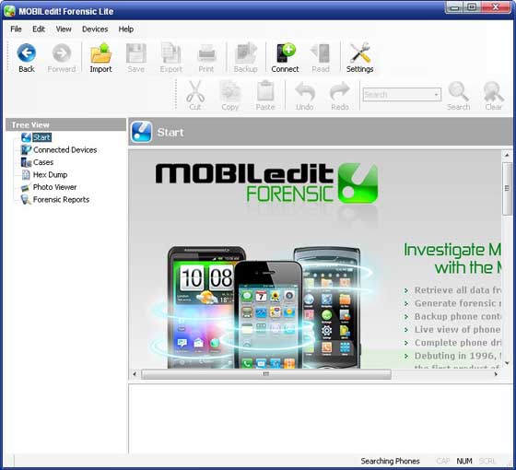The height and width of the screenshot is (470, 516).
Task: Open Forensic Reports in tree view
Action: pos(61,200)
